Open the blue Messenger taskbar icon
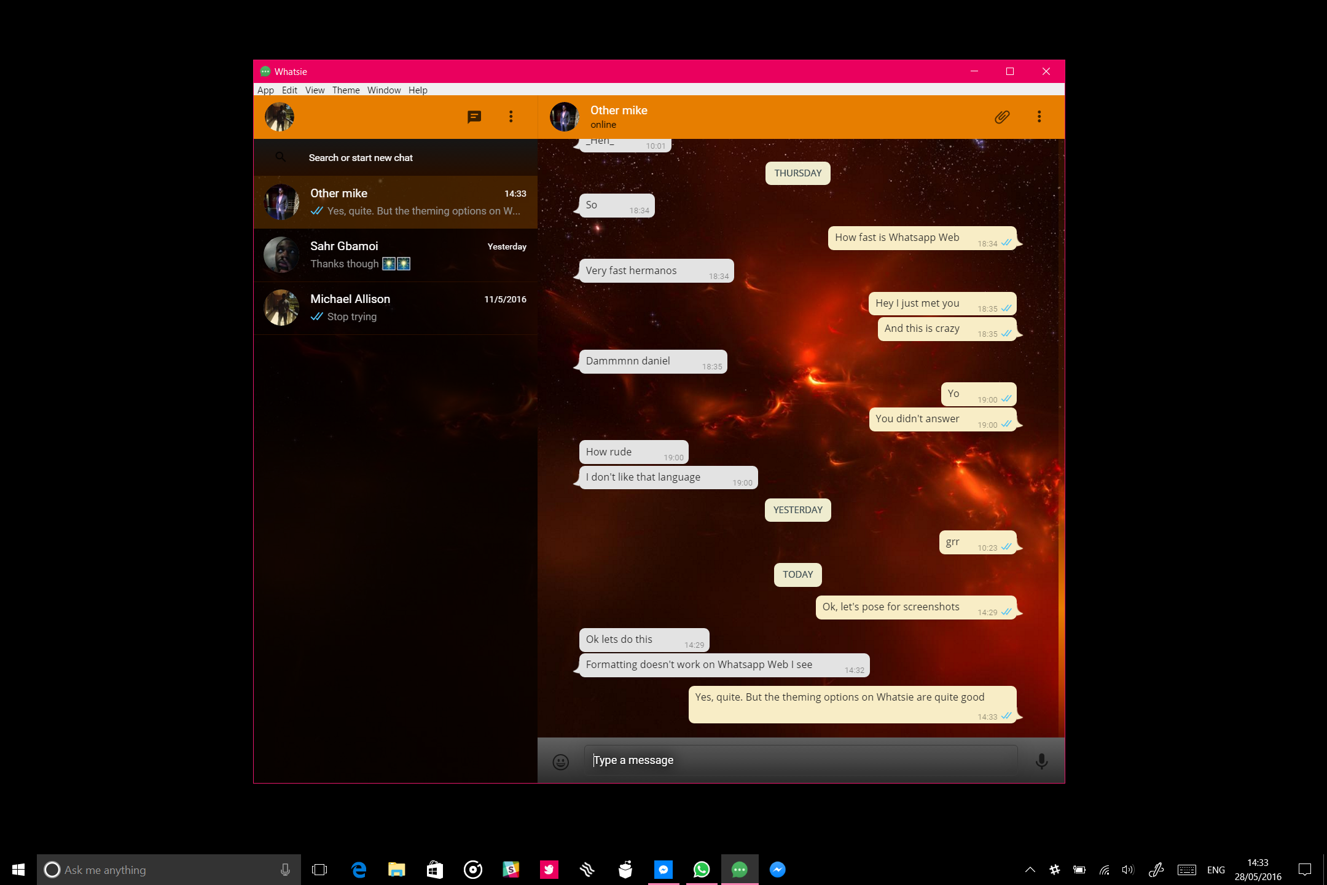Viewport: 1327px width, 885px height. pos(663,870)
